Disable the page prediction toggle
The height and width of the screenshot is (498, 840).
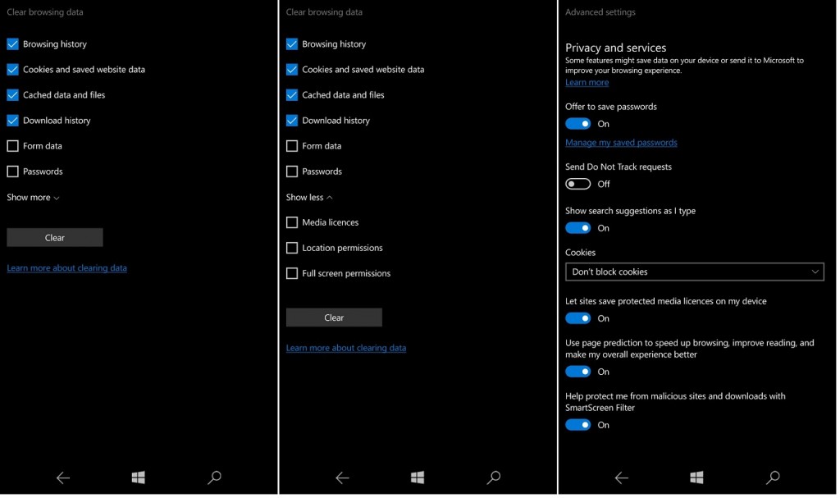click(x=578, y=372)
